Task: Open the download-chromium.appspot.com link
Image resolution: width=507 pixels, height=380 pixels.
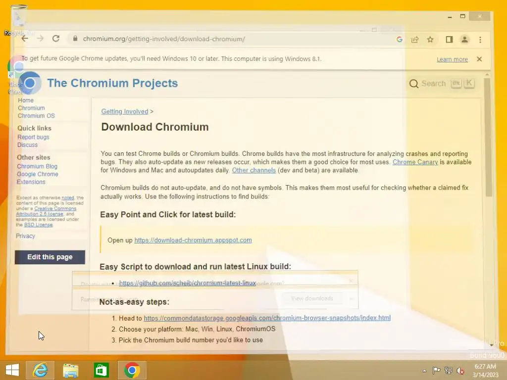Action: [193, 240]
